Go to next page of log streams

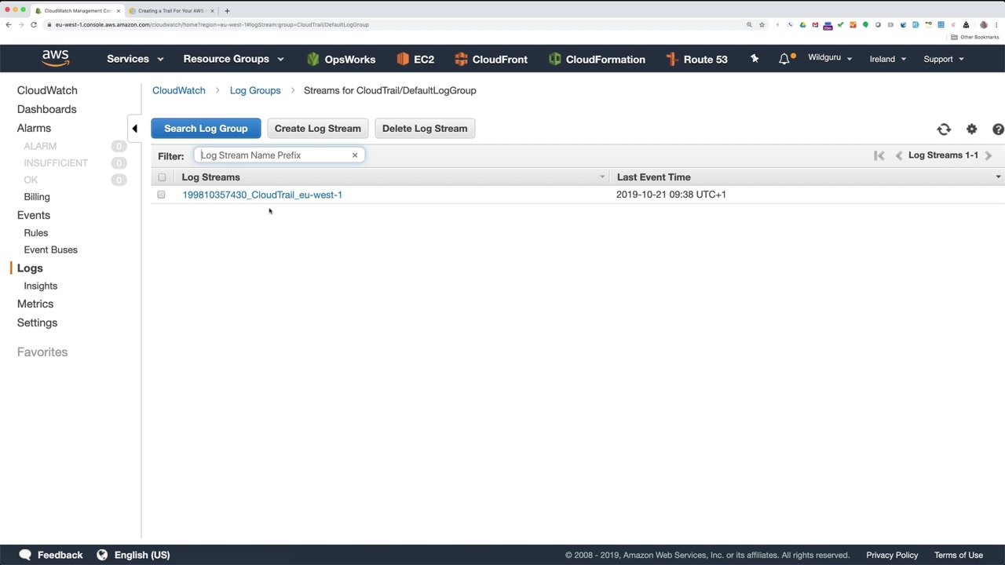point(989,155)
